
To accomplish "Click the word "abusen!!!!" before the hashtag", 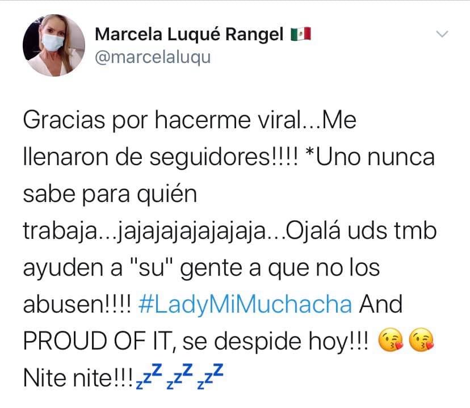I will point(77,305).
